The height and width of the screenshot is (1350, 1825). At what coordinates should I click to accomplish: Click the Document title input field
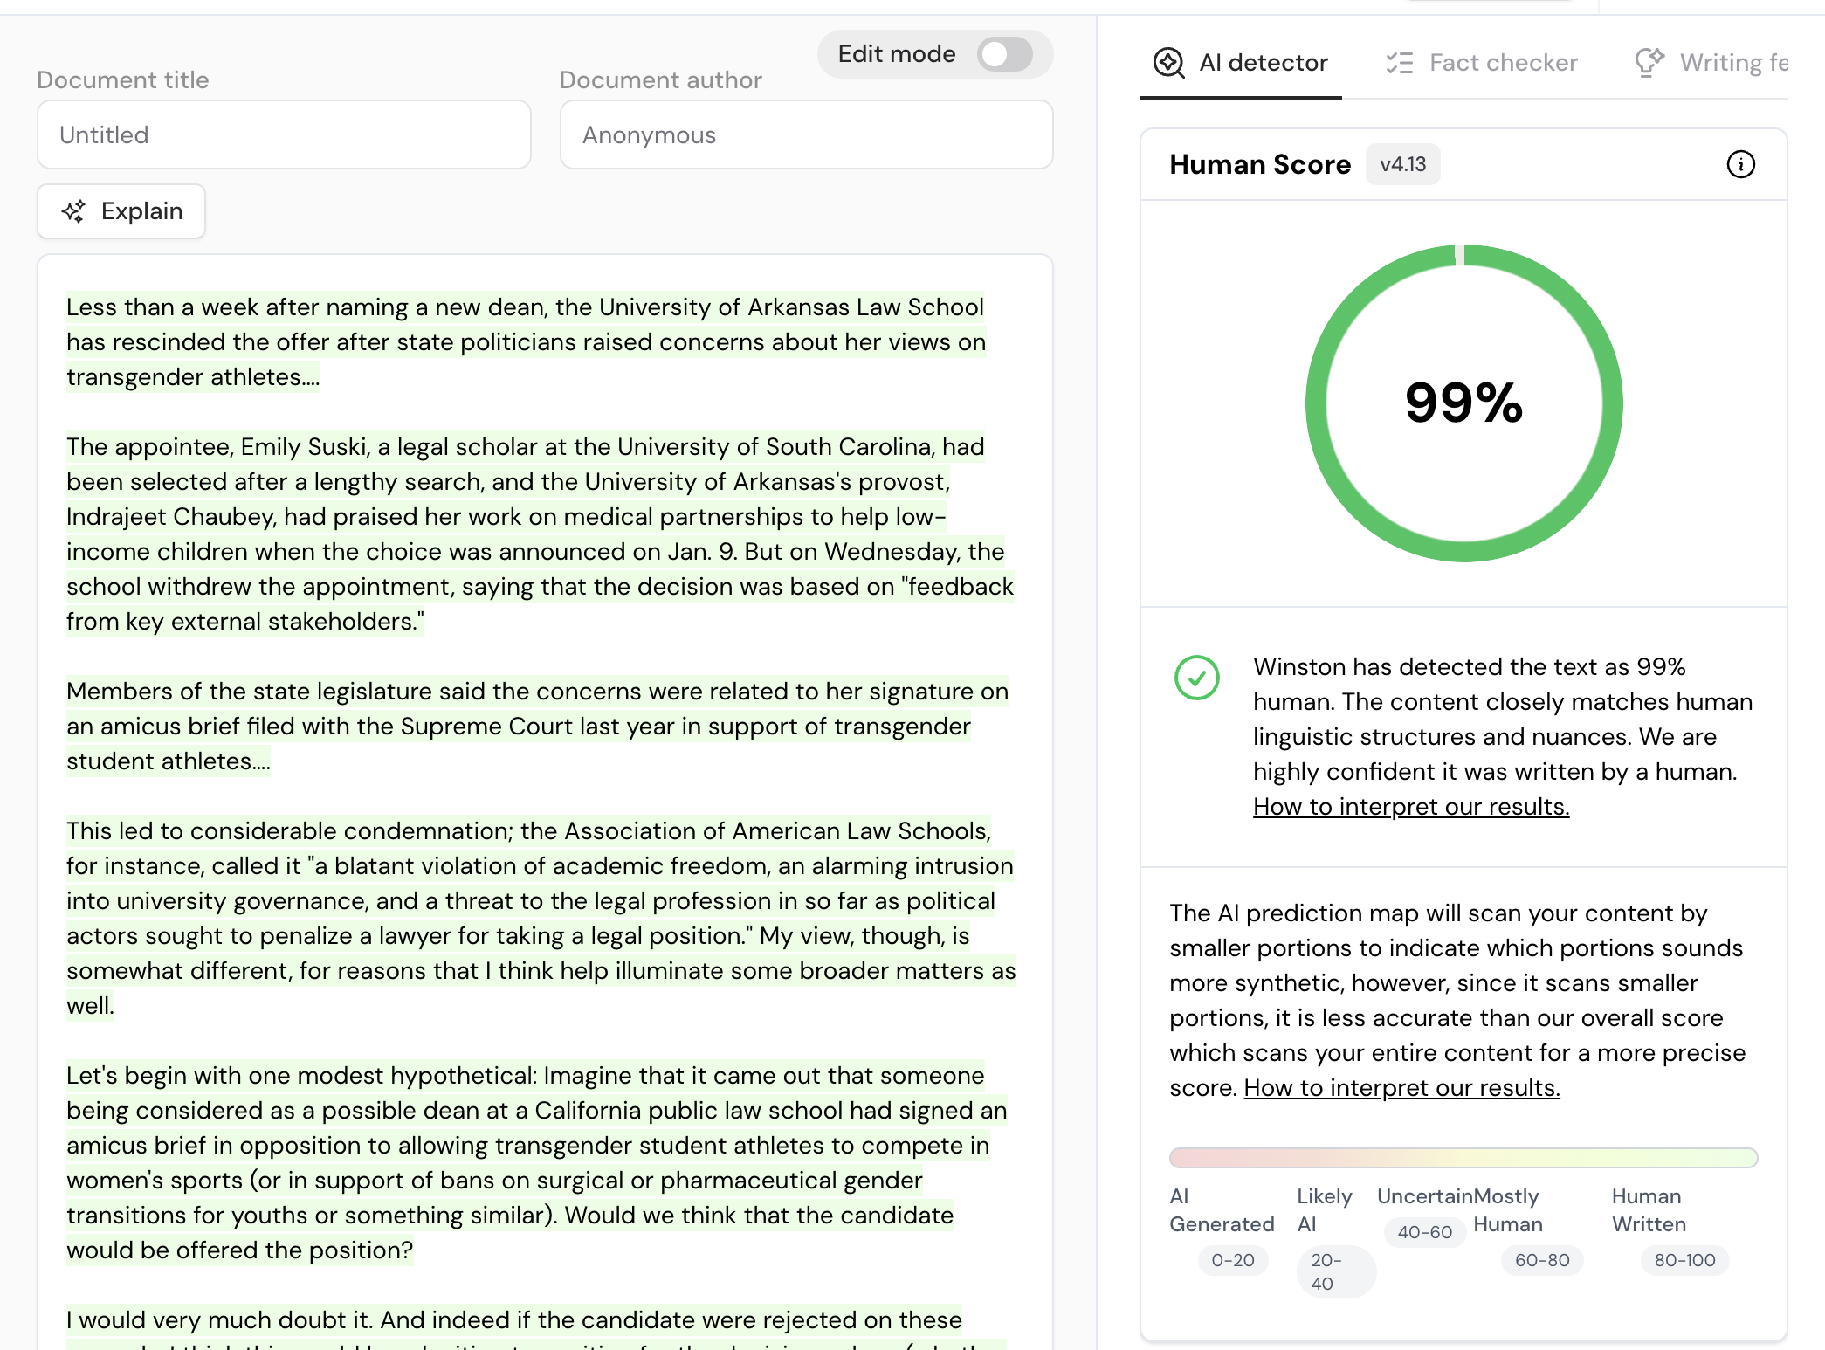click(284, 135)
